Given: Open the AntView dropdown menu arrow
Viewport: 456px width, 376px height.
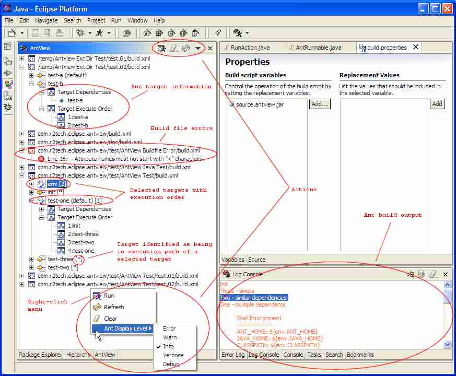Looking at the screenshot, I should 198,49.
